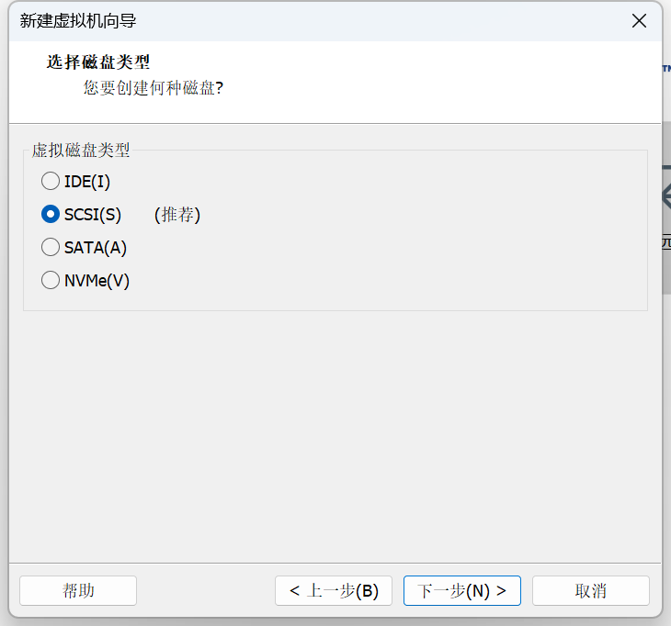Cancel the wizard with 取消
Viewport: 671px width, 626px height.
[x=591, y=590]
